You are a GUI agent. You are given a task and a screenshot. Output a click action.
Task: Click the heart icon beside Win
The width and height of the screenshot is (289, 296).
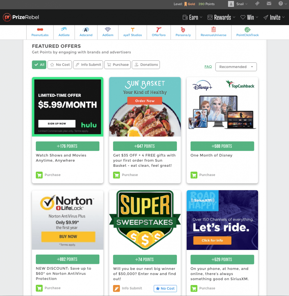coord(243,17)
